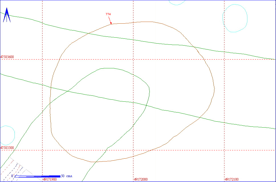Pick the whole cyan closed loop
Viewport: 276px width, 182px height.
(x=235, y=18)
